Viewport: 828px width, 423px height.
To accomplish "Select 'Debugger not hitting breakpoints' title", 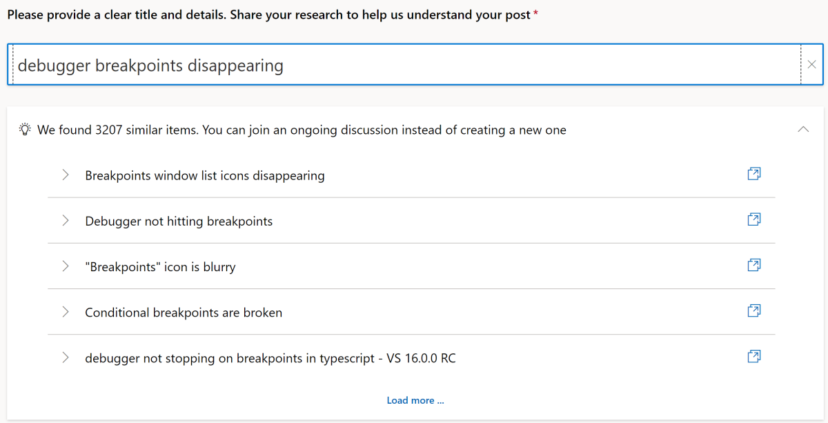I will coord(179,222).
